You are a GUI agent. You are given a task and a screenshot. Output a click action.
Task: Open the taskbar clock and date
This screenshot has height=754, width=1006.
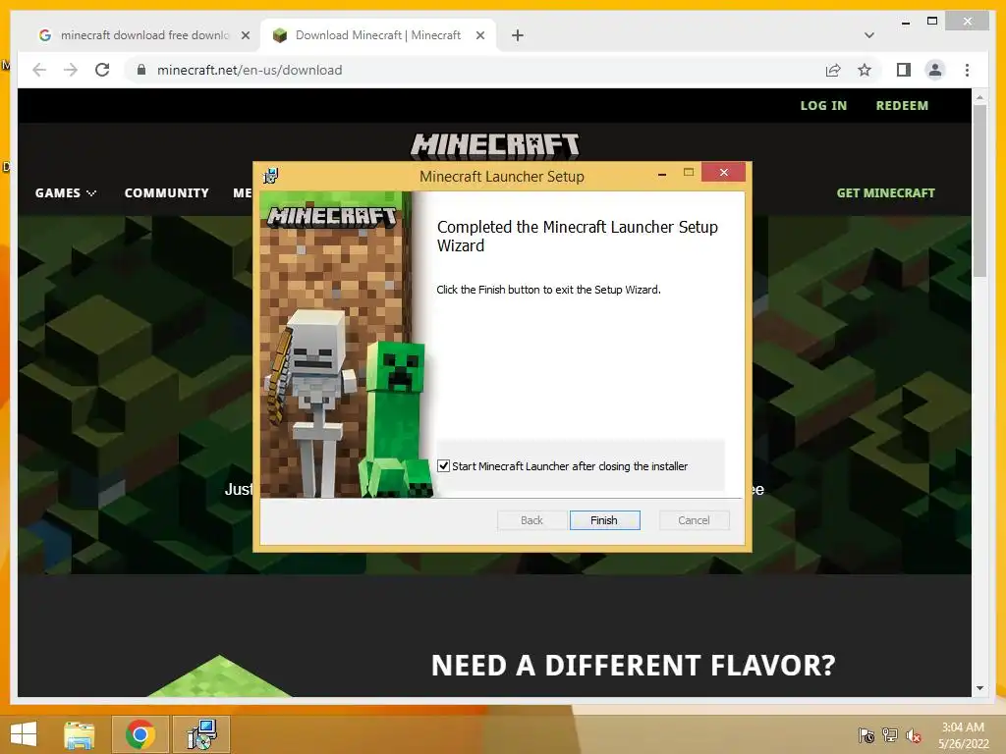(963, 735)
